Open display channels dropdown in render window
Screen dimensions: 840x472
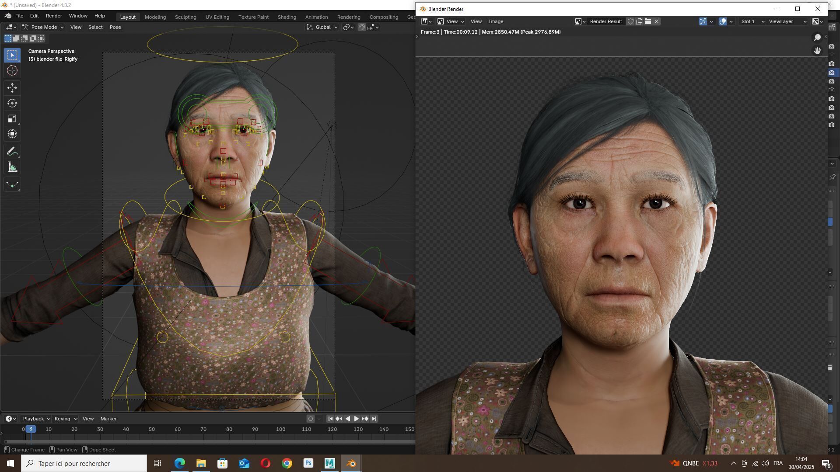point(818,21)
